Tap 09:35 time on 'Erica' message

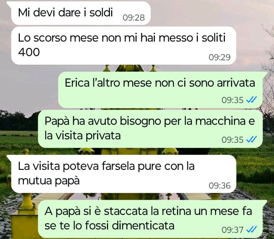233,100
